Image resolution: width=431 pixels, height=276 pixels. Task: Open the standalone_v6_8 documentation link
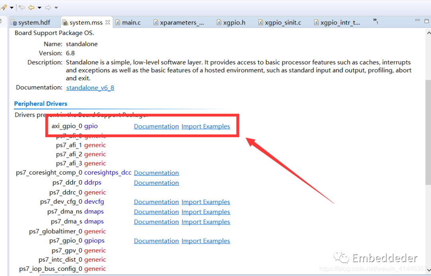pos(90,88)
